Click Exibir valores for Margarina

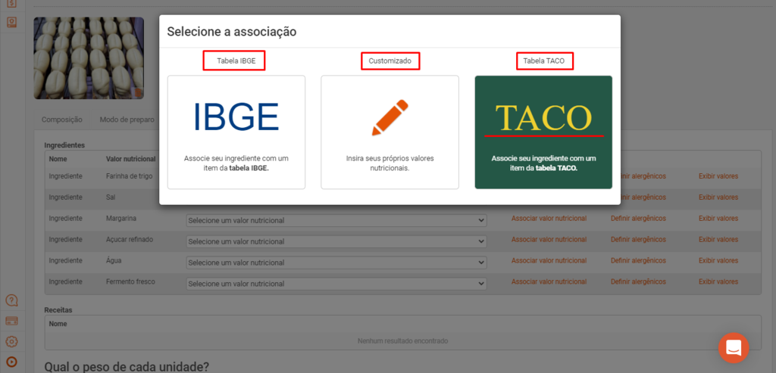[x=718, y=219]
